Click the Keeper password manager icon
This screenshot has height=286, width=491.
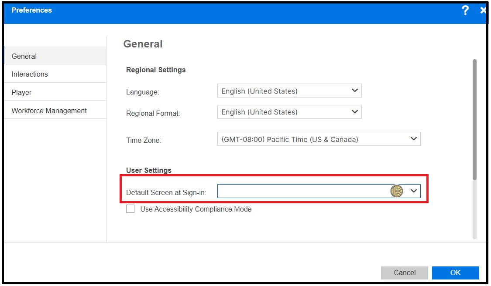click(x=396, y=191)
